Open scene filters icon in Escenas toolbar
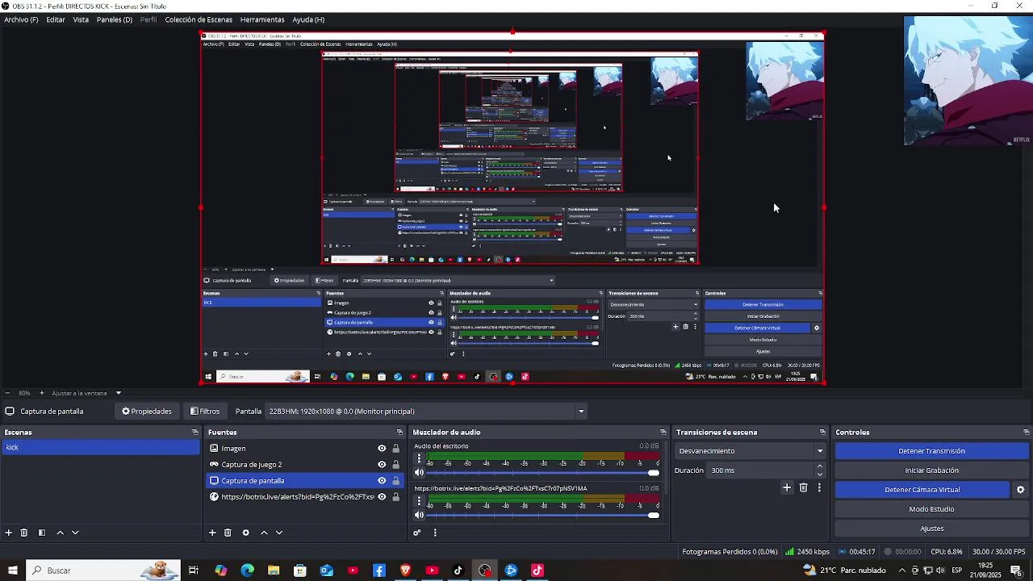 coord(42,533)
